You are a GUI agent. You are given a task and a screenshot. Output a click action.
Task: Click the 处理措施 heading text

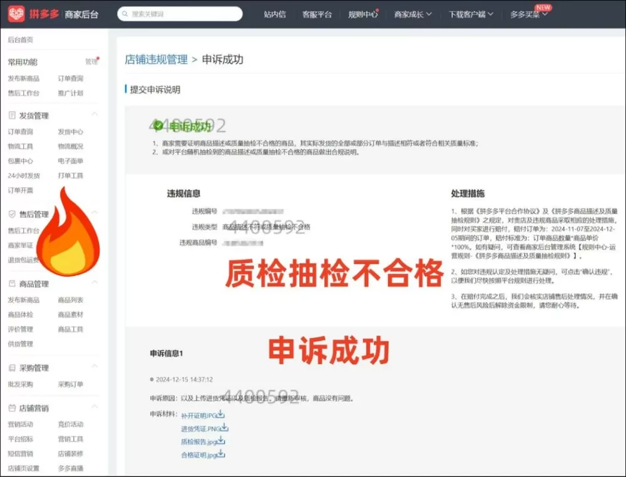(468, 193)
